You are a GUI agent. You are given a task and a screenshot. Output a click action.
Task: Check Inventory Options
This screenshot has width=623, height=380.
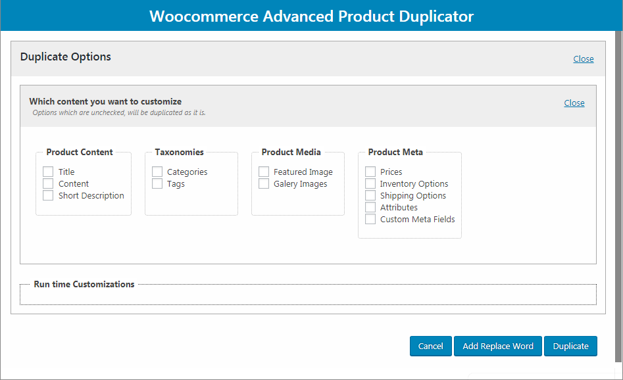pyautogui.click(x=370, y=183)
